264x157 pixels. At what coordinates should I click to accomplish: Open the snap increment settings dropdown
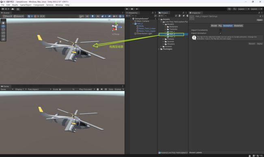click(42, 16)
